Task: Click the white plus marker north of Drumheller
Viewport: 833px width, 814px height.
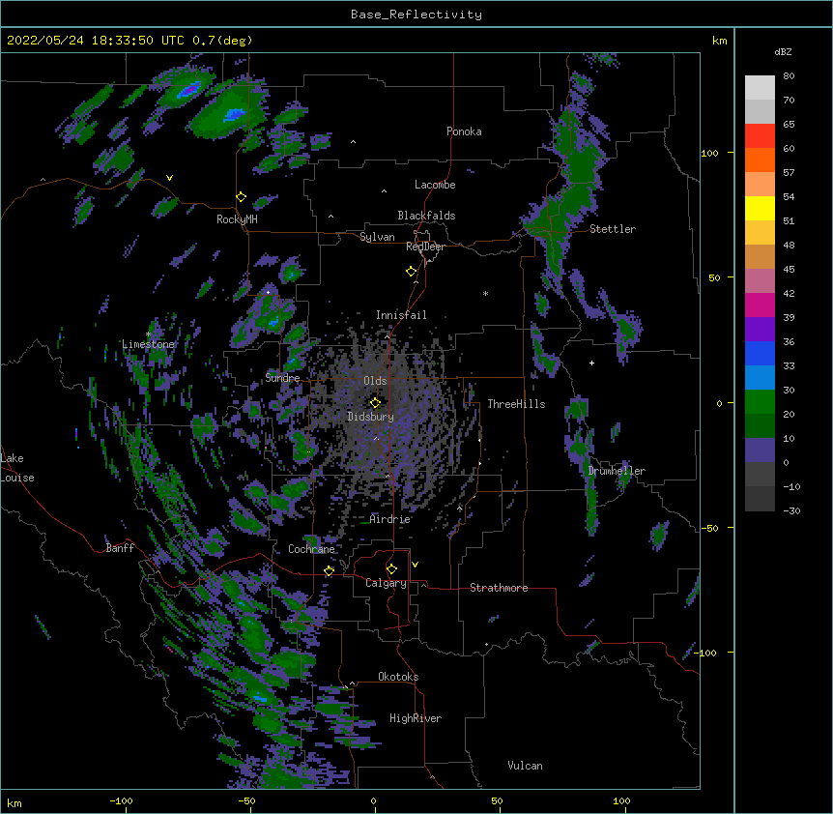Action: tap(591, 363)
